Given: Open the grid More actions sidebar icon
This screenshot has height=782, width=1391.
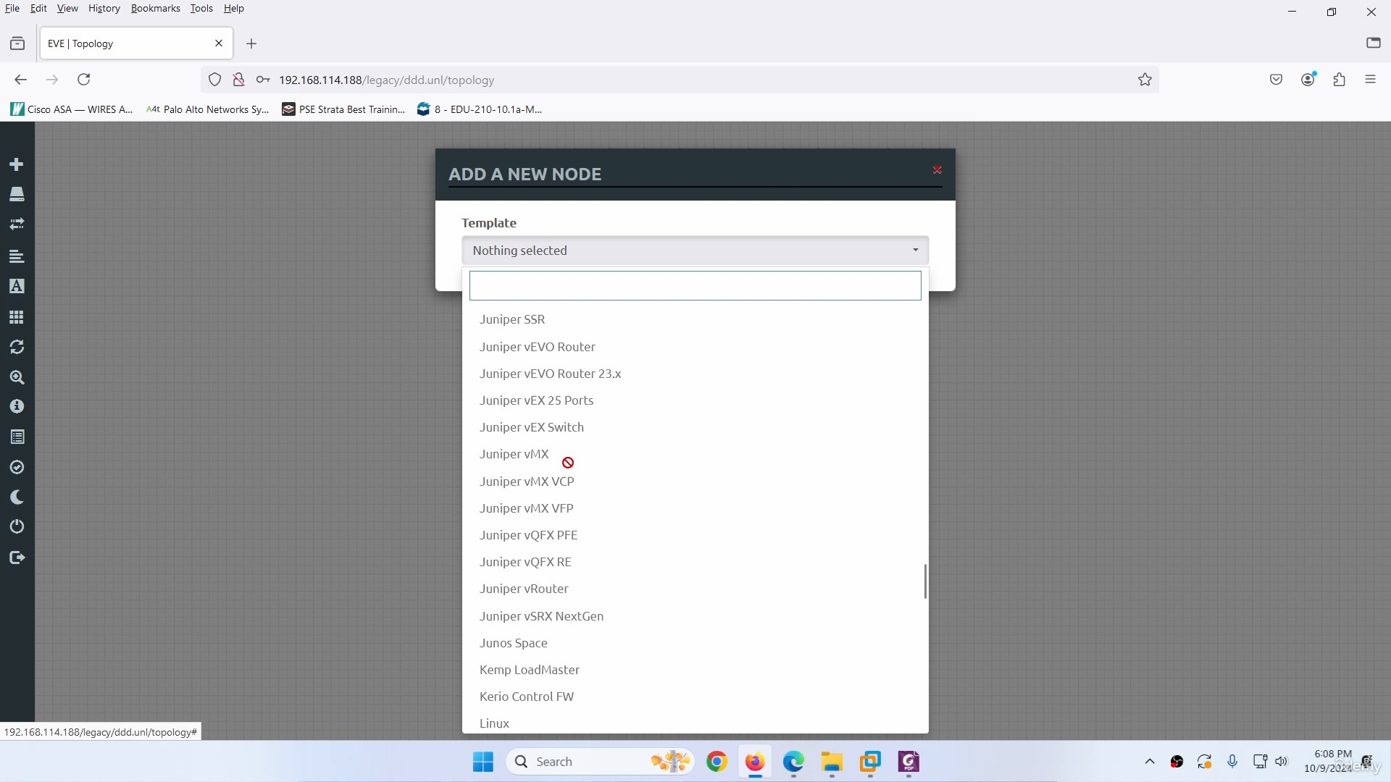Looking at the screenshot, I should click(17, 317).
